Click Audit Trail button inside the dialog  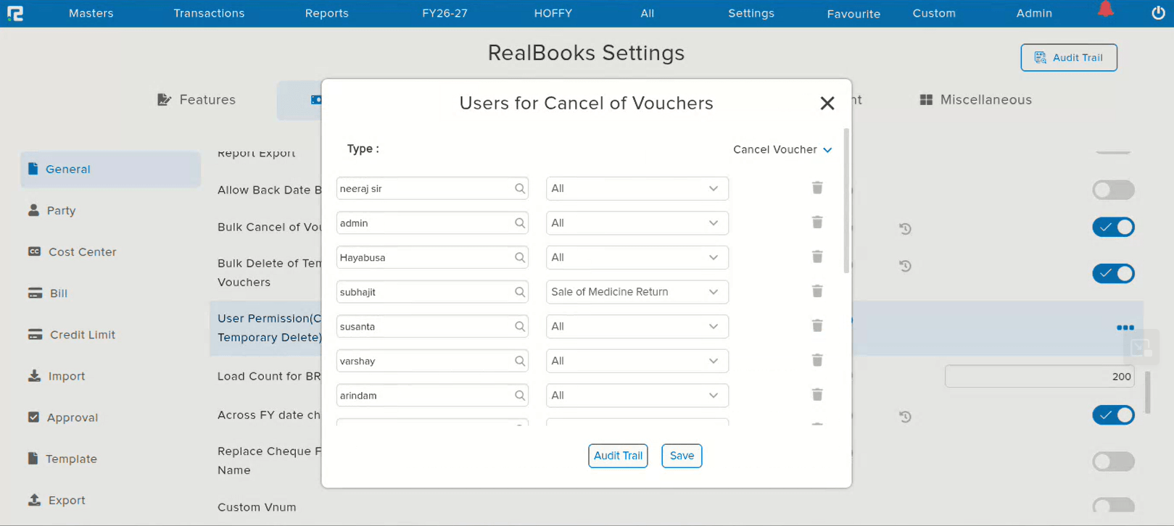point(618,456)
